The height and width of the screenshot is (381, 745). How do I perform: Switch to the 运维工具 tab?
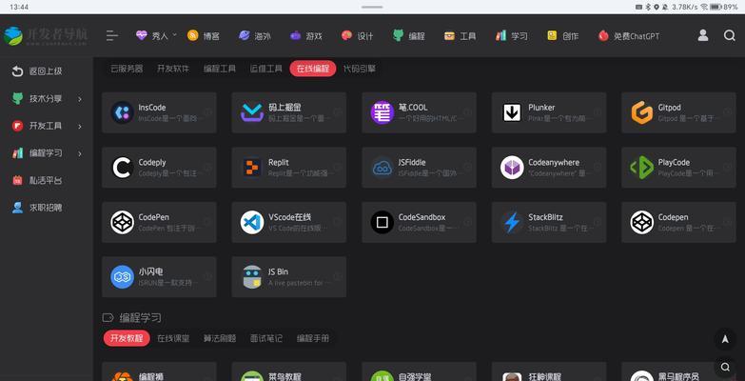[x=266, y=69]
